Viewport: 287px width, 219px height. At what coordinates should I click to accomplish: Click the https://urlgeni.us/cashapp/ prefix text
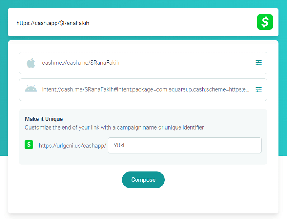72,146
